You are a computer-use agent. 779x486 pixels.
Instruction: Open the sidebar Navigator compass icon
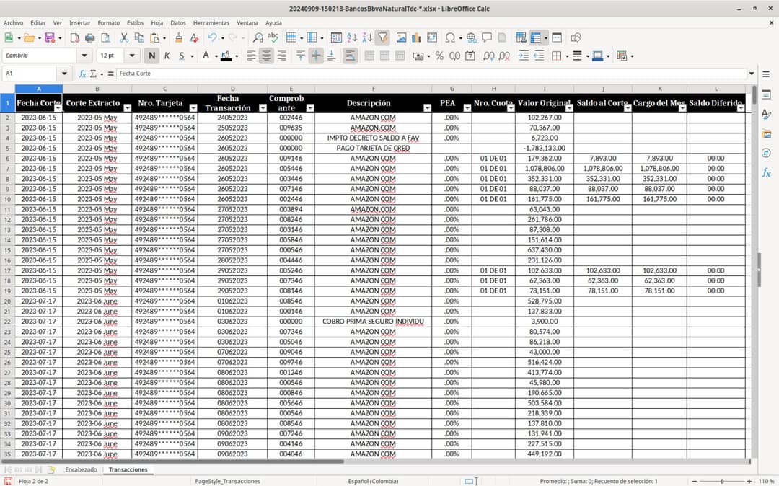pos(766,153)
